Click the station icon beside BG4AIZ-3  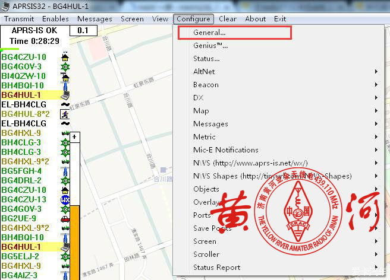click(65, 275)
